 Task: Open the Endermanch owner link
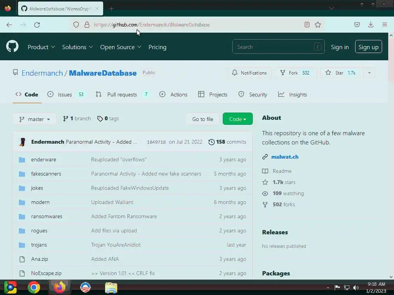pyautogui.click(x=42, y=73)
